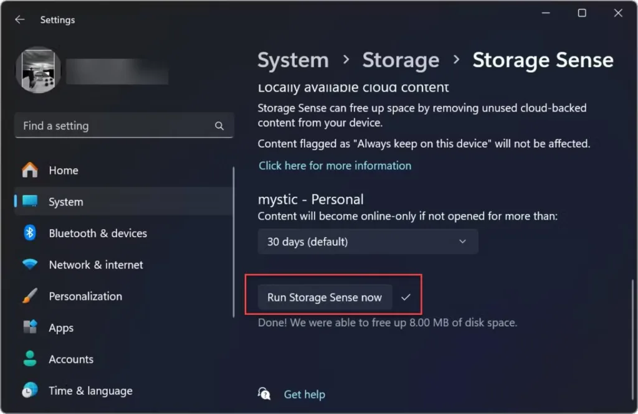638x414 pixels.
Task: Go to System in breadcrumb
Action: [293, 60]
